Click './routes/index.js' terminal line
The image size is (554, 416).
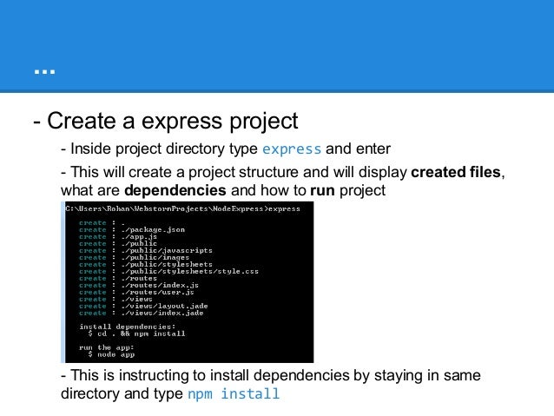tap(139, 285)
